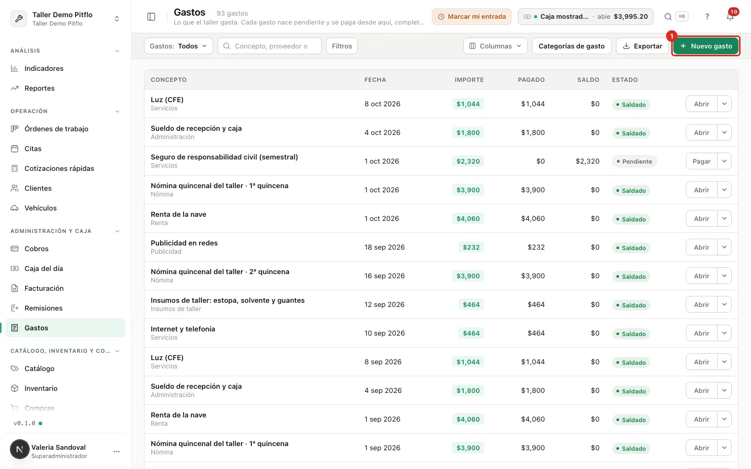Screen dimensions: 751x469
Task: Select the $4,060 importe for 1 oct 2026
Action: [468, 219]
